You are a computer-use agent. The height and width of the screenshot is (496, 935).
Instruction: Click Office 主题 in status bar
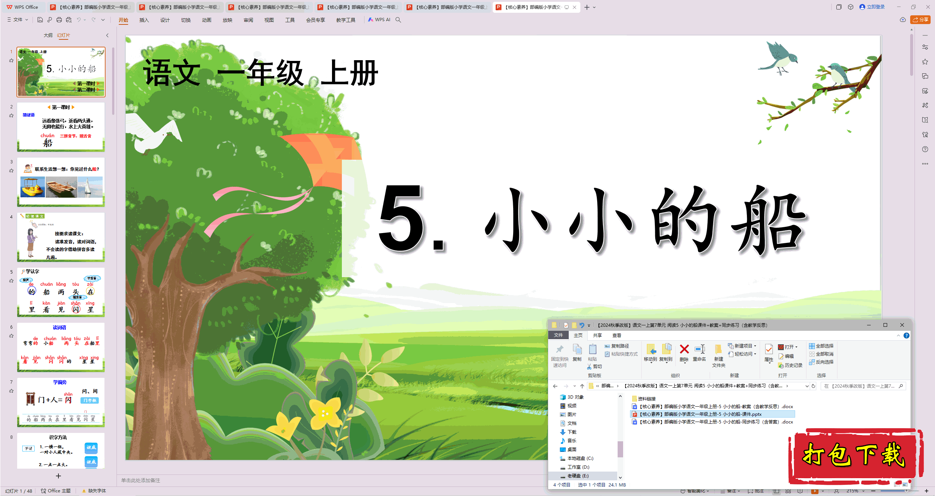click(x=56, y=491)
